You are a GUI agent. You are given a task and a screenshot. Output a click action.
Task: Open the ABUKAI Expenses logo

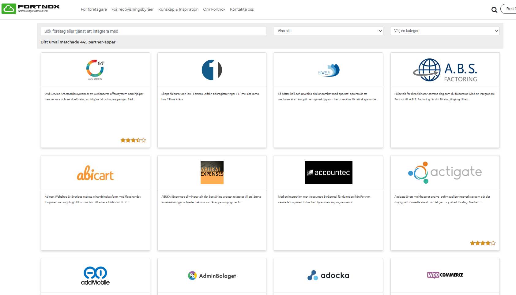[x=212, y=173]
